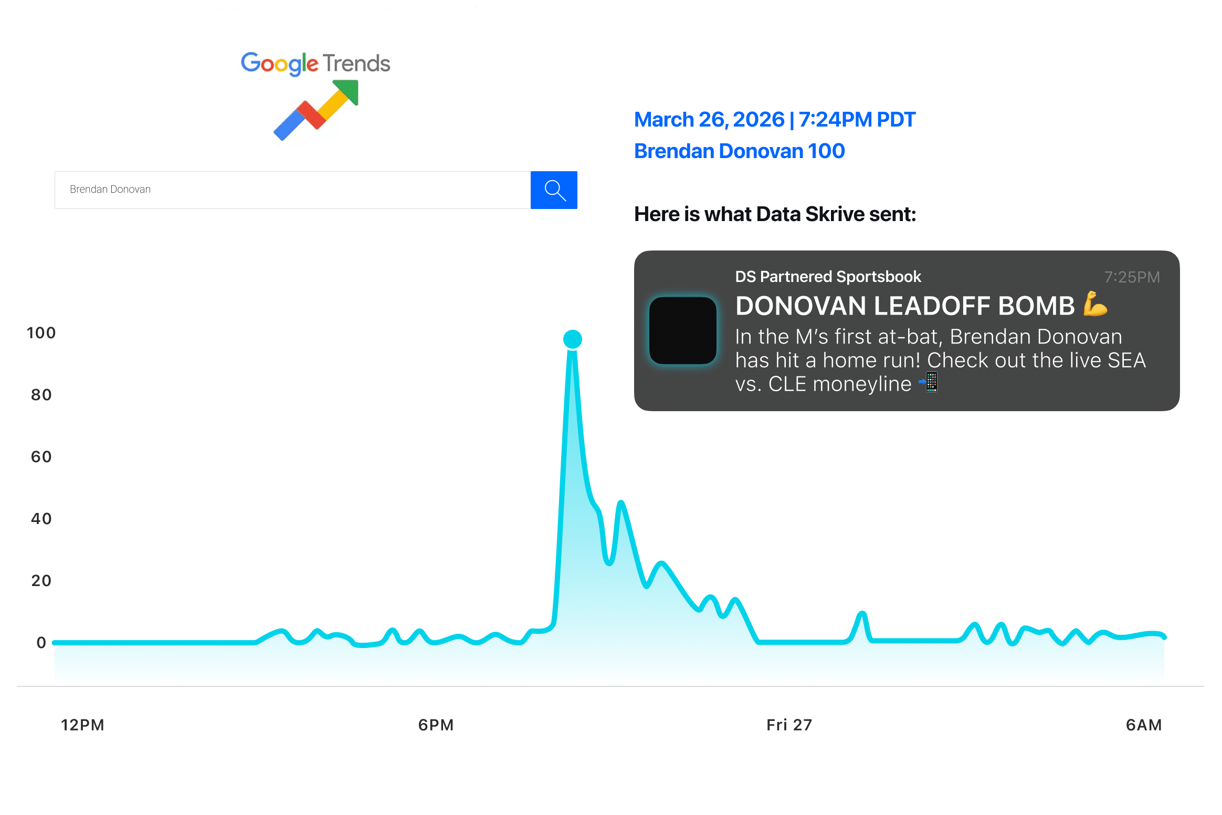Click the Here is what Data Skrive sent heading
The width and height of the screenshot is (1222, 815).
(775, 214)
